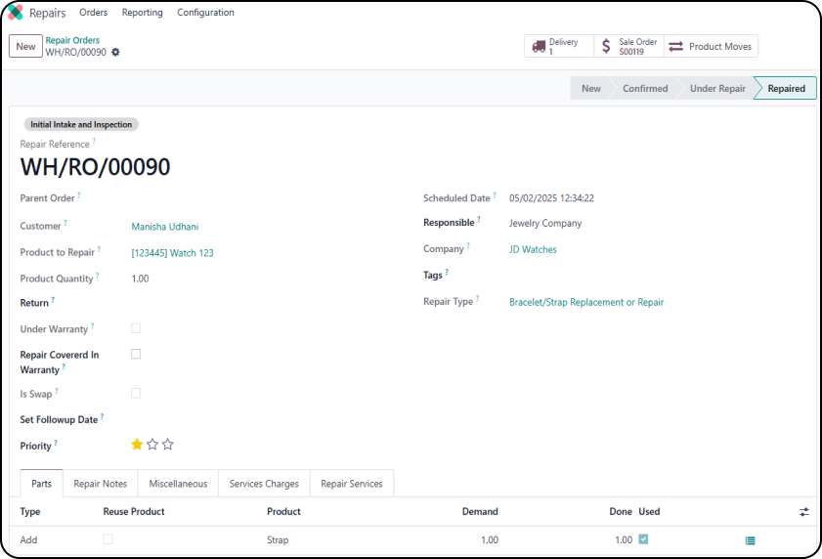This screenshot has width=822, height=559.
Task: Toggle Repair Covered In Warranty checkbox
Action: click(x=136, y=354)
